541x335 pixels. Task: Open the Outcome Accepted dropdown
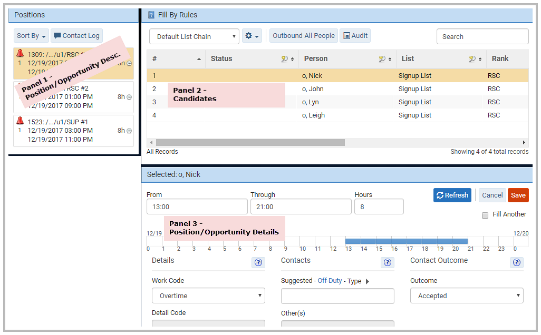(467, 295)
